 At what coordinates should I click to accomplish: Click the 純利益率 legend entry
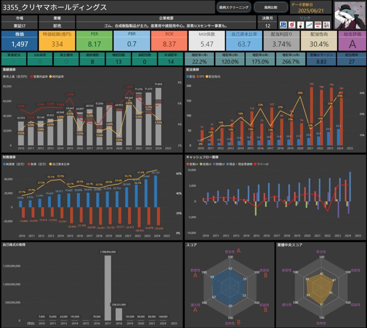[56, 76]
